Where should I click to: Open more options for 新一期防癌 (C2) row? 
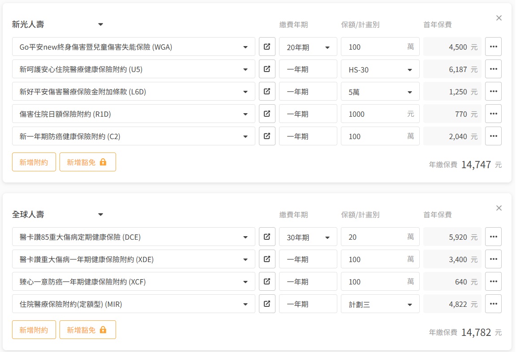click(493, 136)
